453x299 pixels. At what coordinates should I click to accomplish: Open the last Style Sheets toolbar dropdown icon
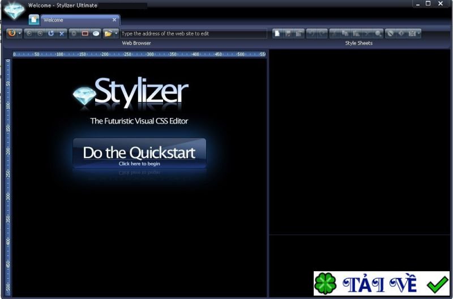[x=414, y=33]
